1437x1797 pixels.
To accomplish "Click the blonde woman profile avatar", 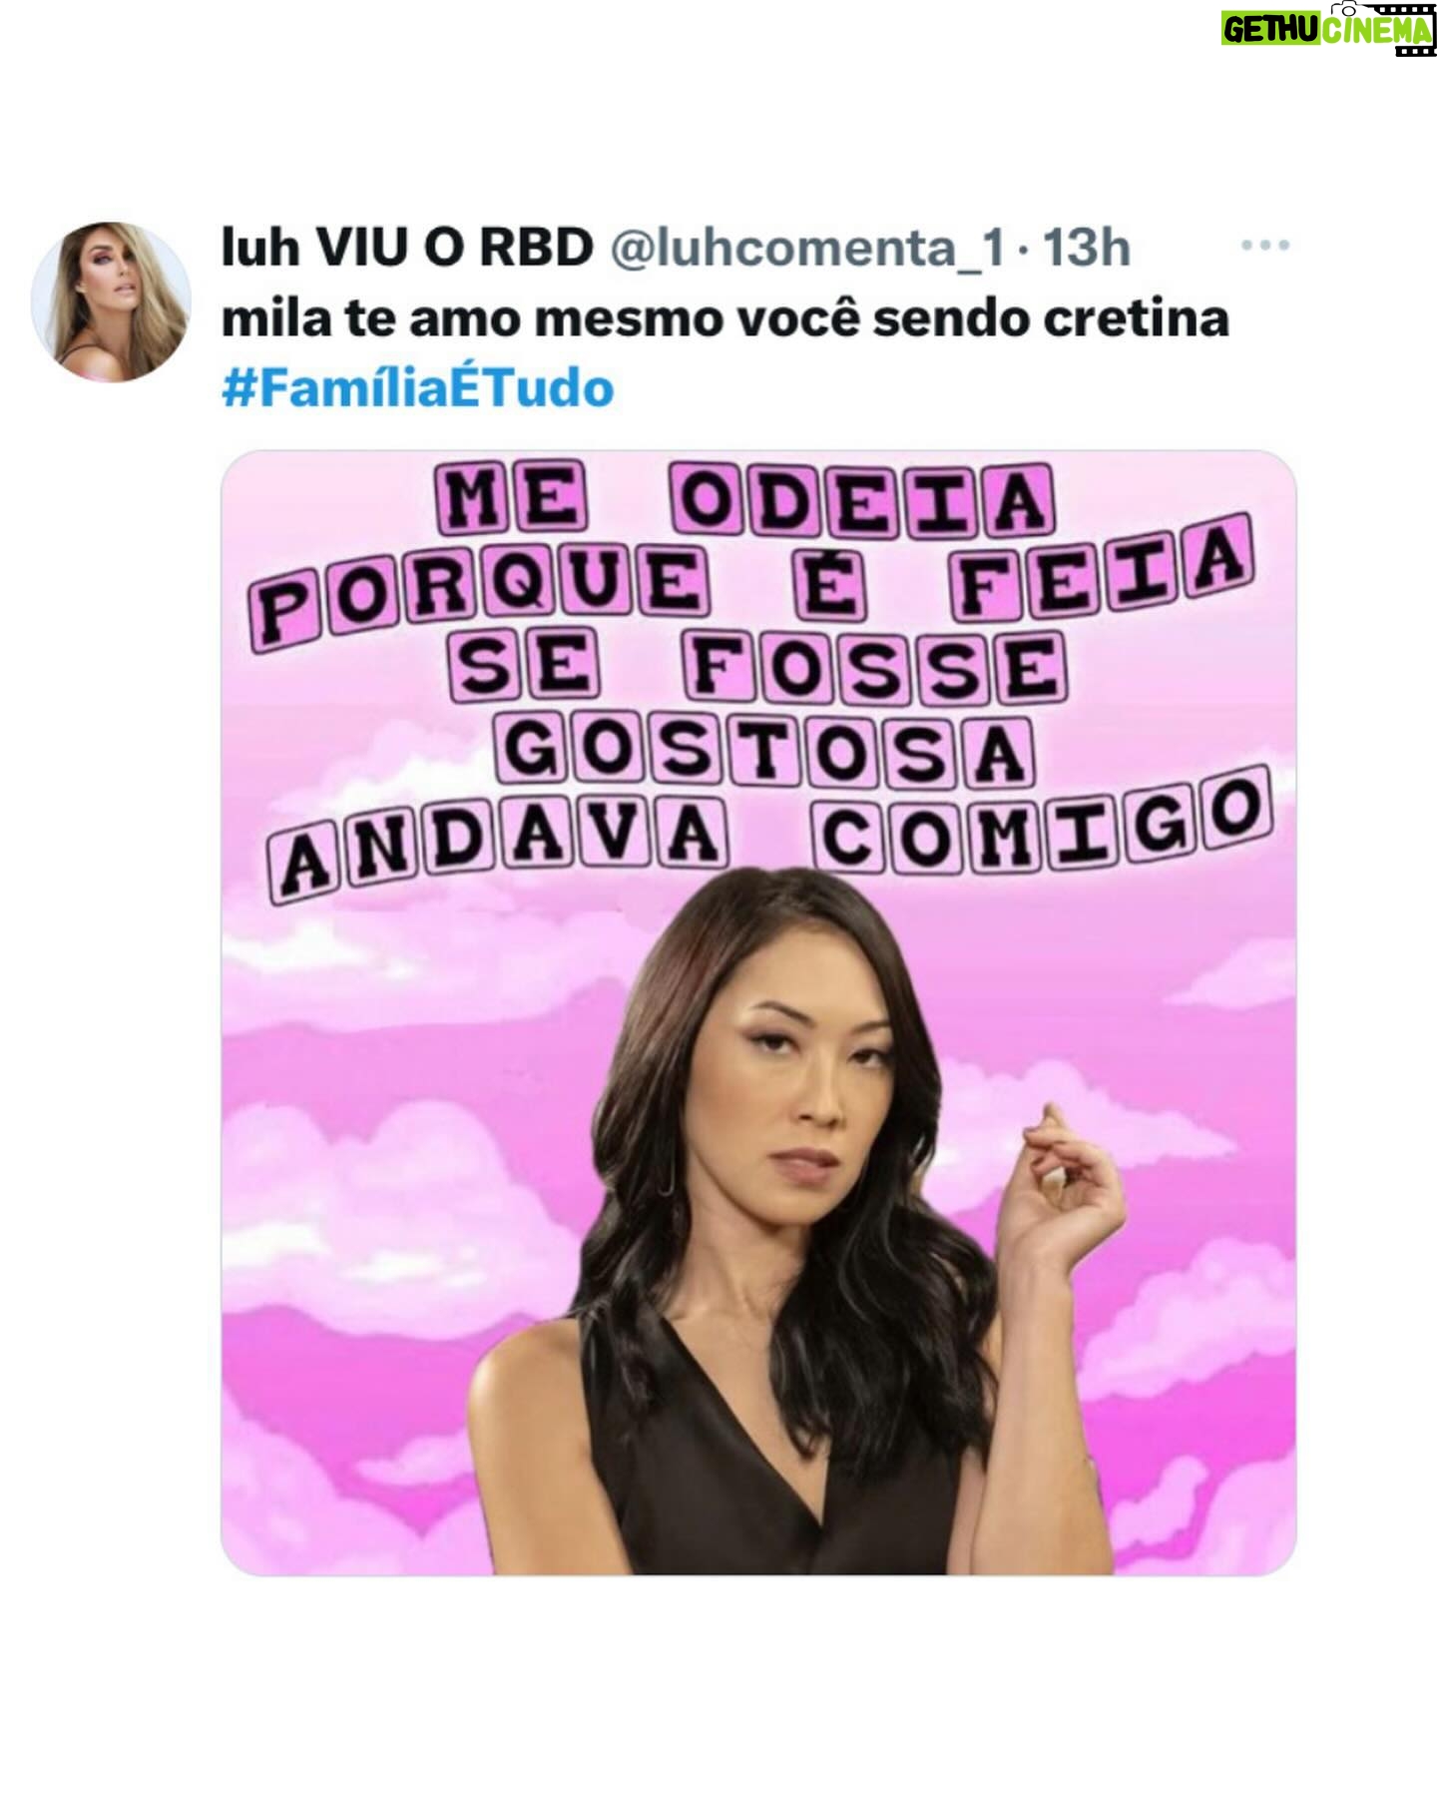I will (111, 301).
